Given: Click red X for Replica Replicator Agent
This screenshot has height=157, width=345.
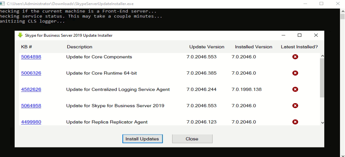Looking at the screenshot, I should tap(295, 122).
